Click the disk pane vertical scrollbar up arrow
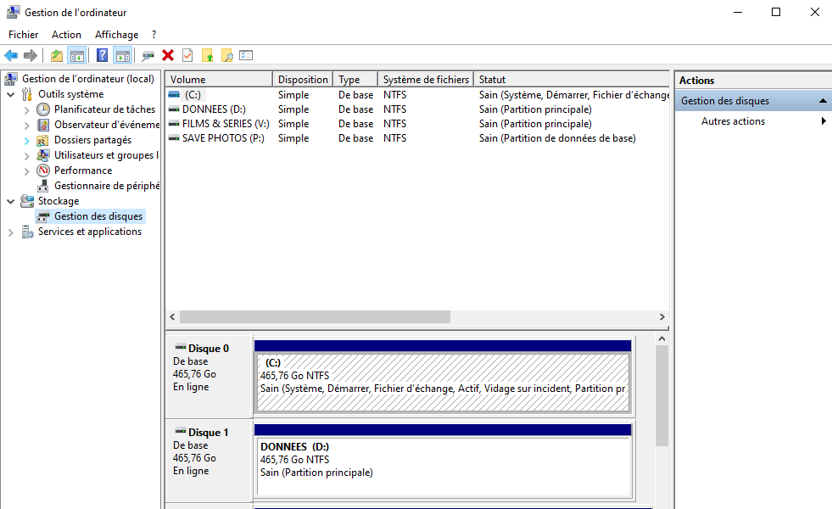832x509 pixels. [x=662, y=338]
